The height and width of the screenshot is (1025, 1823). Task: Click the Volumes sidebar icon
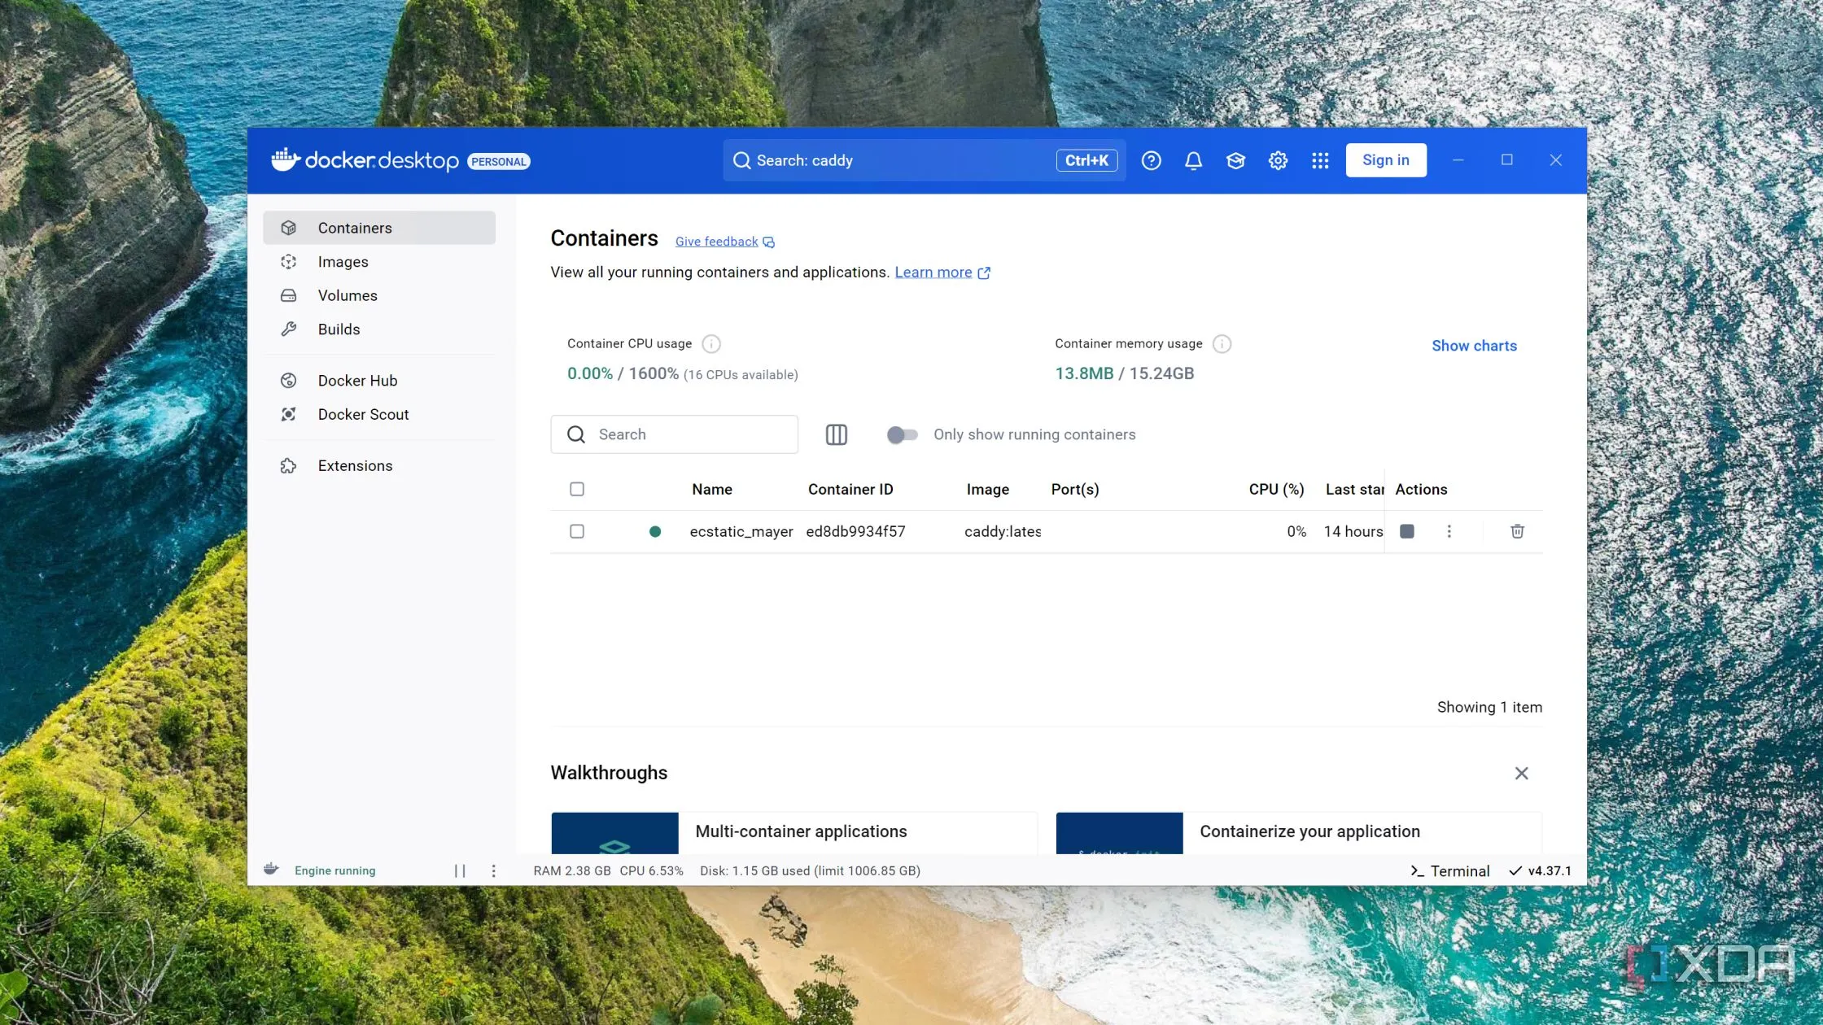288,295
